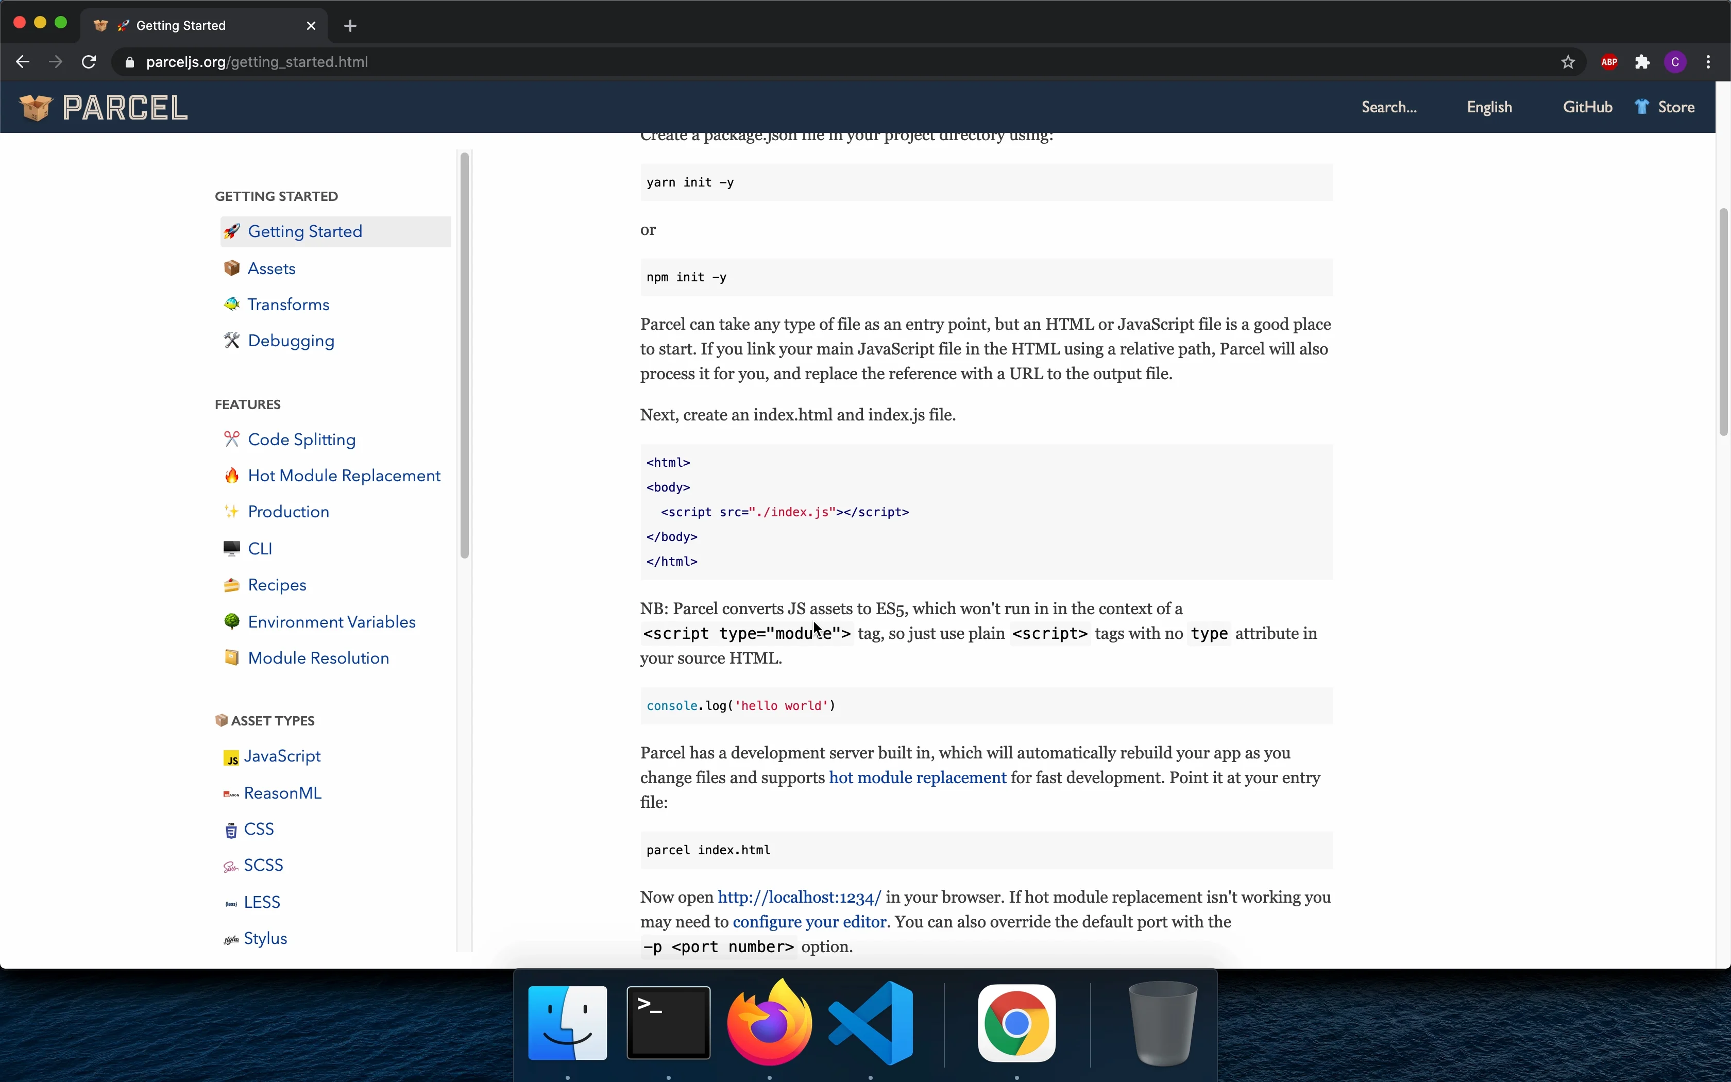
Task: Follow the configure your editor link
Action: click(809, 922)
